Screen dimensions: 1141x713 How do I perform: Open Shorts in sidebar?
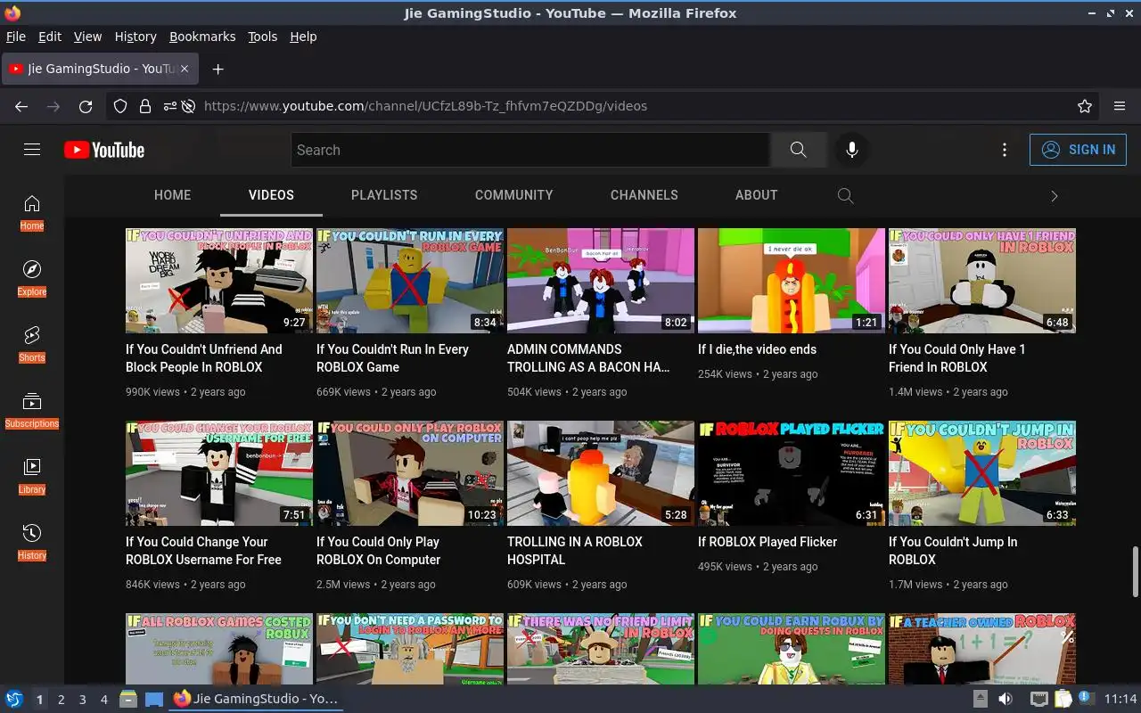(x=32, y=345)
